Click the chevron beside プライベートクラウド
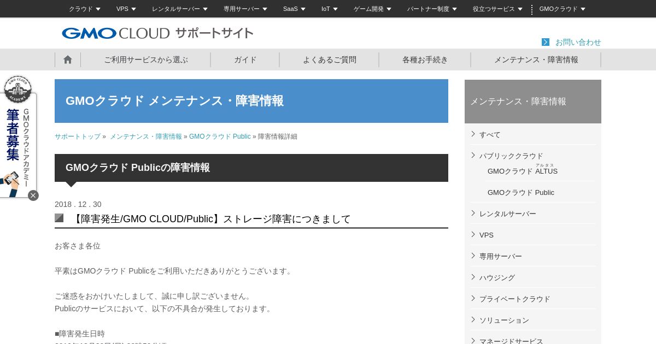 click(473, 298)
